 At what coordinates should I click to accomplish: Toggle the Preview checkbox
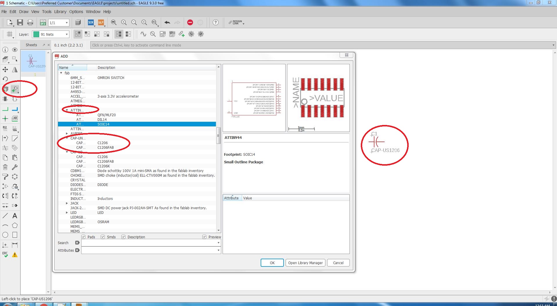click(204, 237)
